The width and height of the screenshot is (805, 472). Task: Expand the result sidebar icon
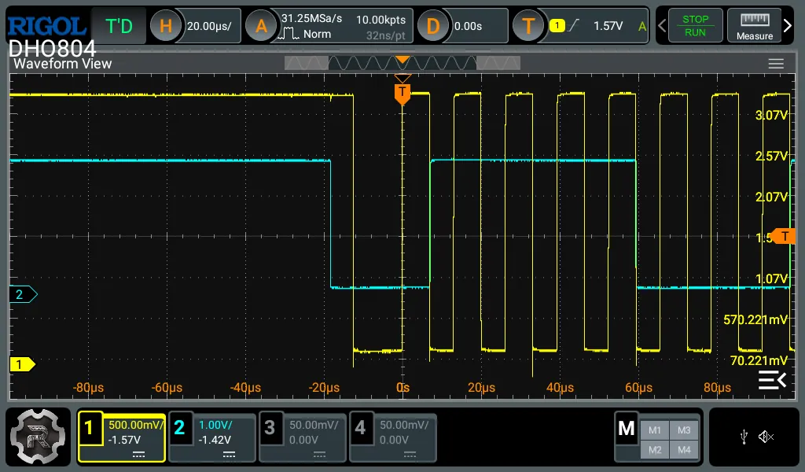(772, 380)
